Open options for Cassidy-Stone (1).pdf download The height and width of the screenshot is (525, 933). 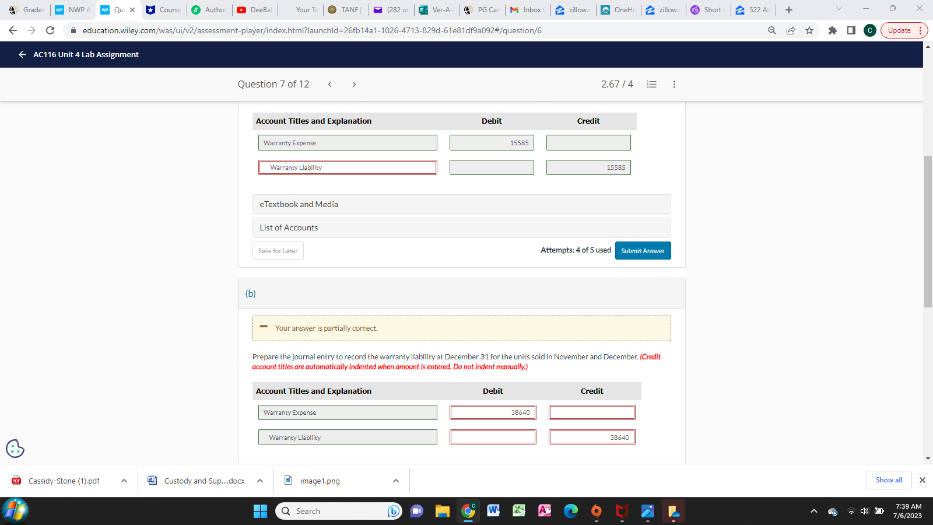(124, 481)
